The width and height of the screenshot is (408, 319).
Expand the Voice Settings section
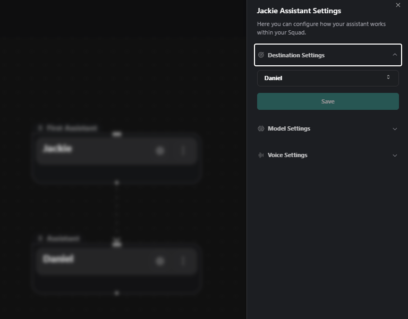[328, 155]
